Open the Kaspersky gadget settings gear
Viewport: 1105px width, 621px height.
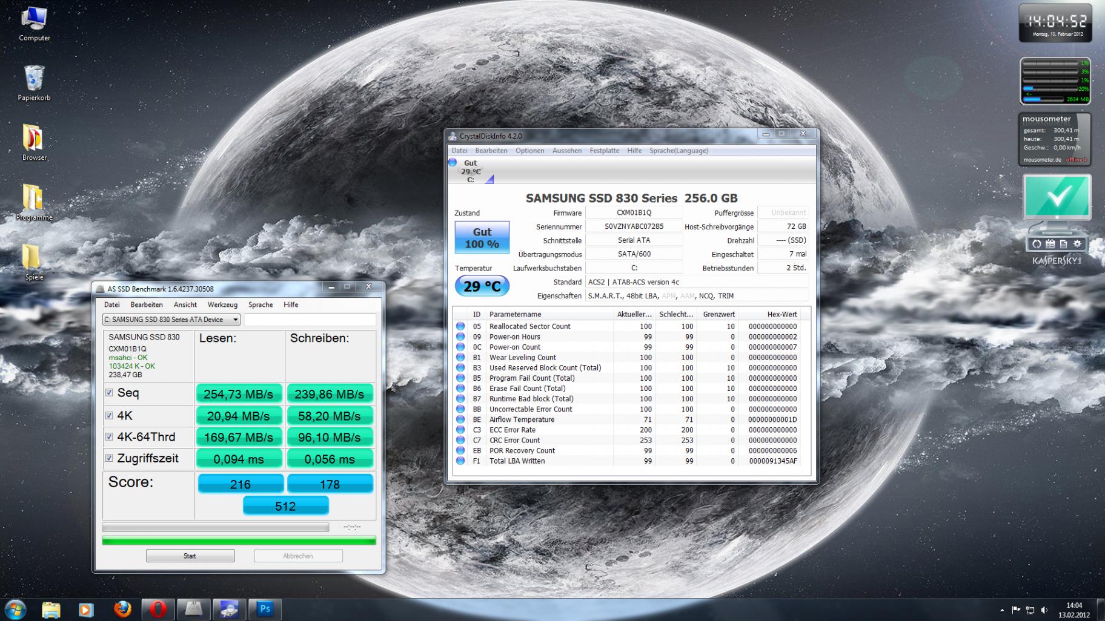pos(1077,244)
